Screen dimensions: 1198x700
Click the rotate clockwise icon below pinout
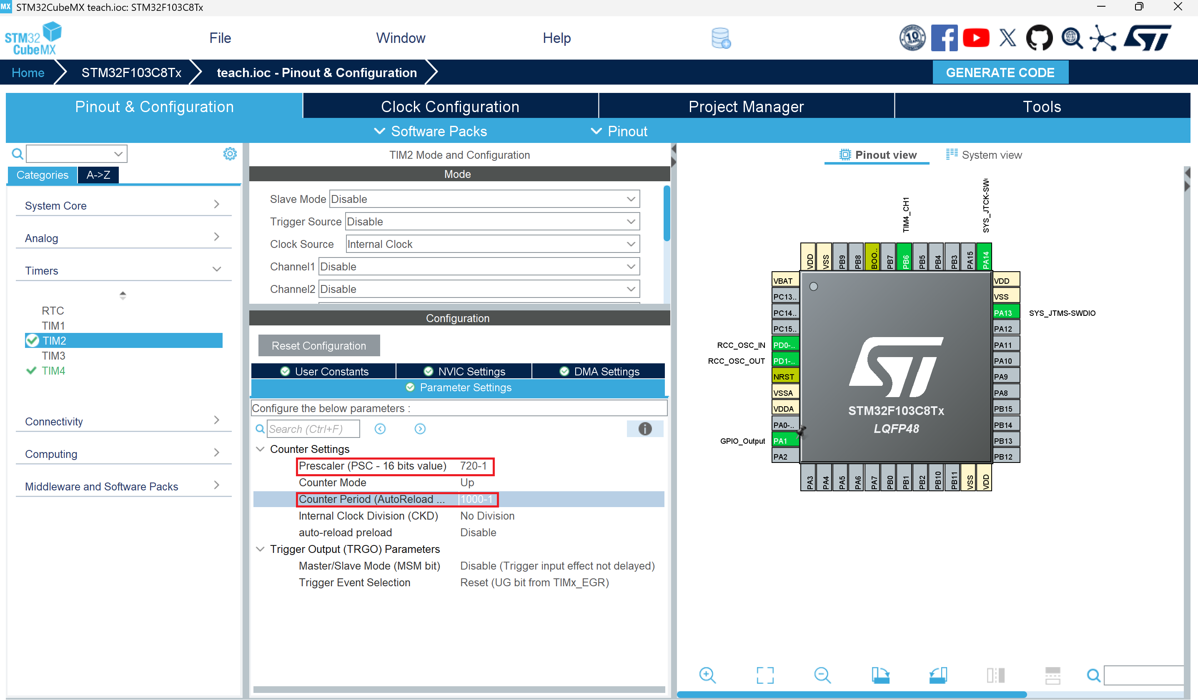880,675
